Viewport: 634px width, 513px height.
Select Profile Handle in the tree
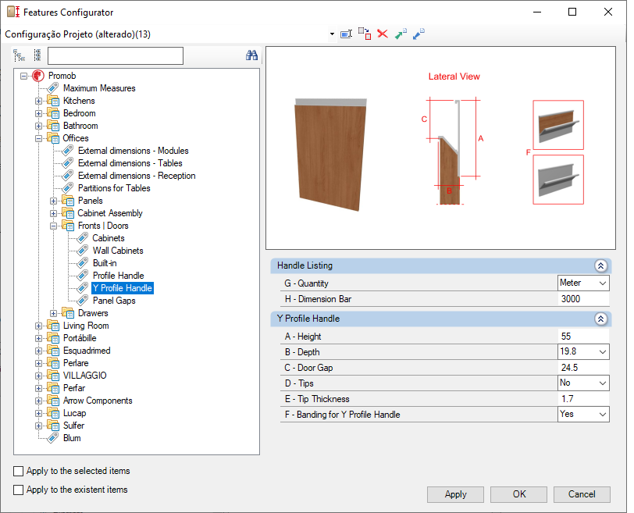(119, 276)
